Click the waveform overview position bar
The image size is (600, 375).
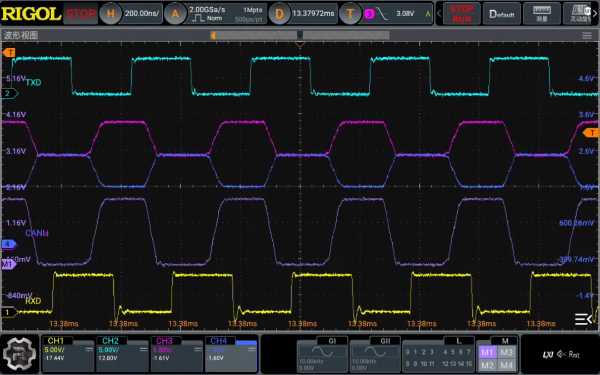pos(300,36)
